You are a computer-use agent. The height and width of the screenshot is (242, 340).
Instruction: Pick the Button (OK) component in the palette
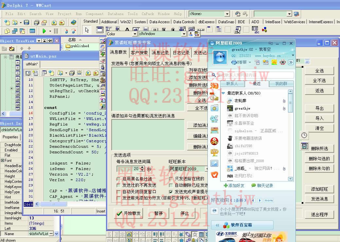[x=154, y=29]
